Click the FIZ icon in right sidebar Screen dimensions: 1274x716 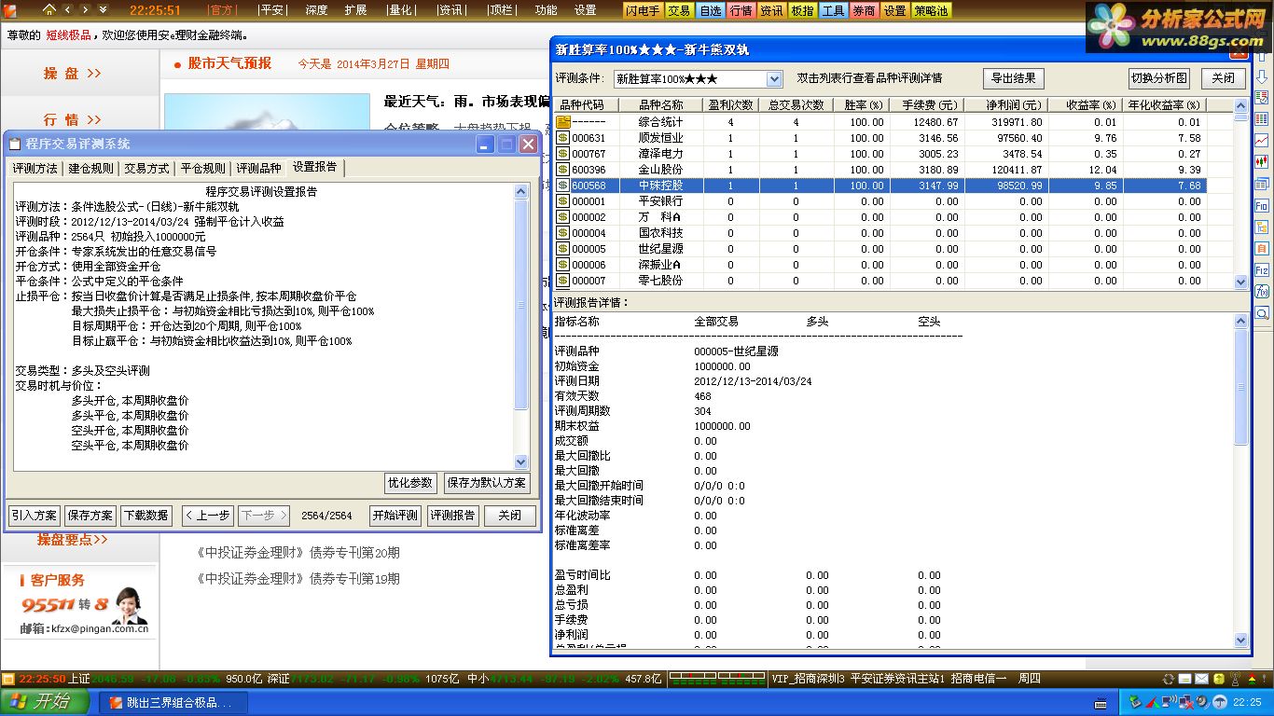pyautogui.click(x=1261, y=268)
